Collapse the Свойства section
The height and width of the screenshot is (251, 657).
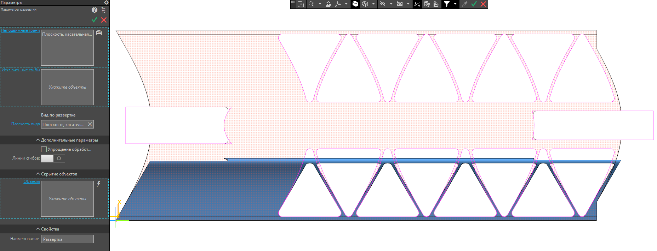pyautogui.click(x=38, y=229)
